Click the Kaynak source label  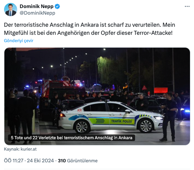click(x=12, y=149)
